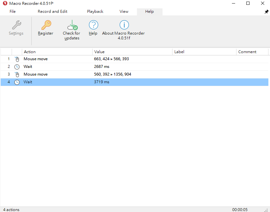Image resolution: width=270 pixels, height=212 pixels.
Task: Click the Action column header
Action: pyautogui.click(x=57, y=52)
